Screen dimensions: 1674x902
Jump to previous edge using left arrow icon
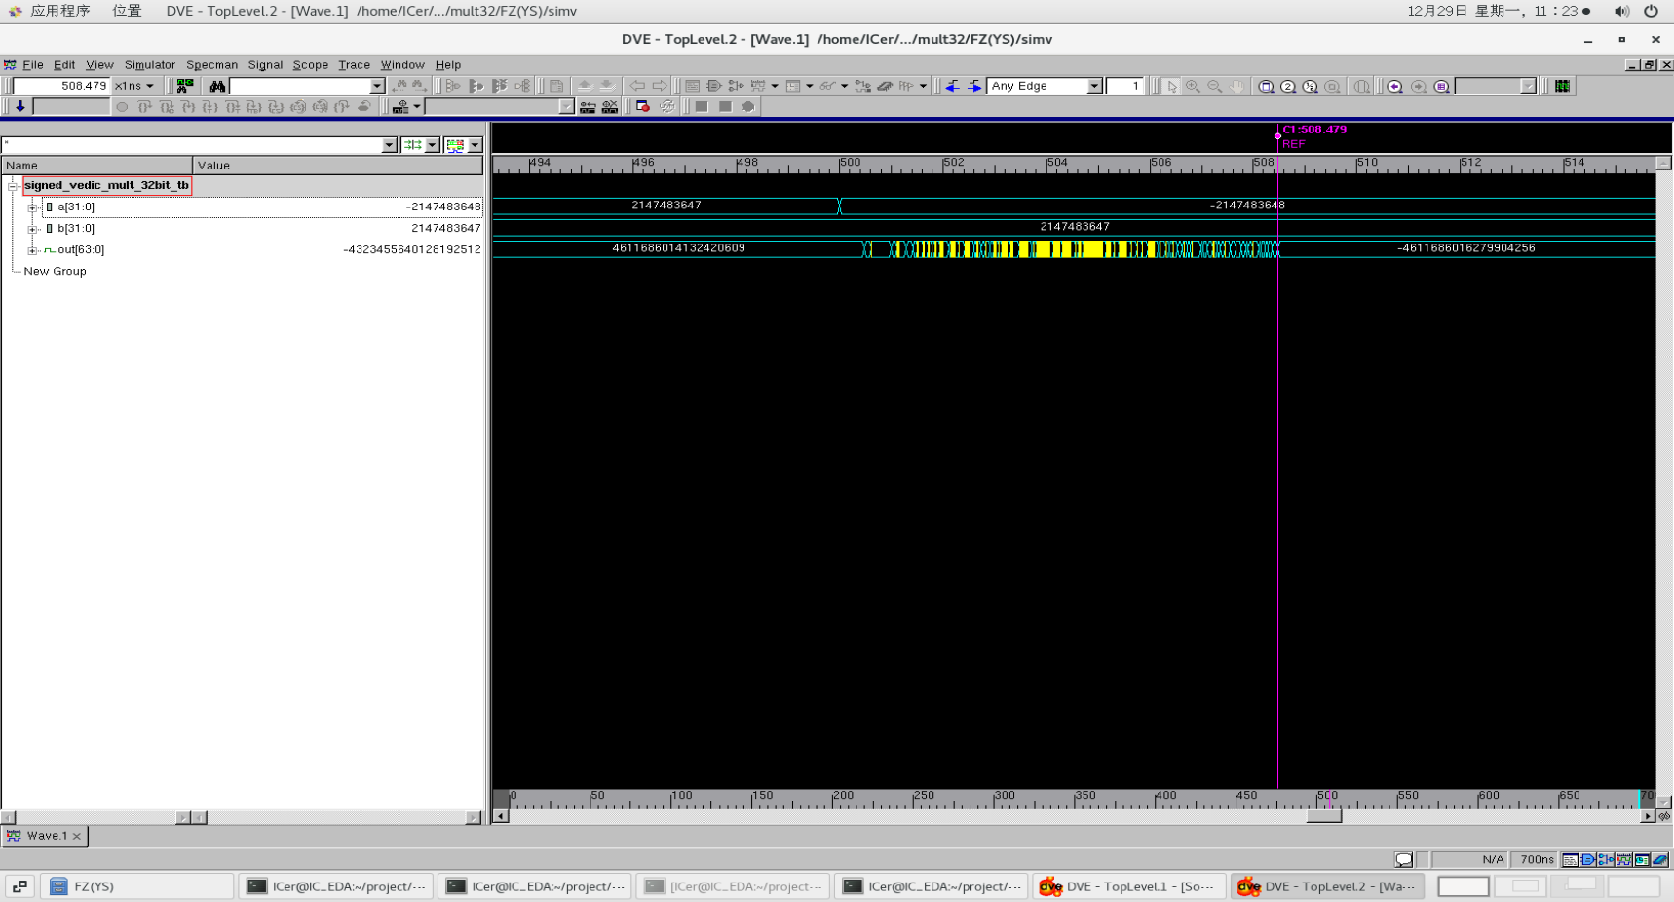click(x=951, y=86)
